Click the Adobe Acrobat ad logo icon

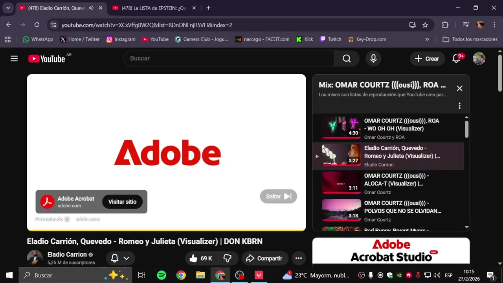[48, 202]
